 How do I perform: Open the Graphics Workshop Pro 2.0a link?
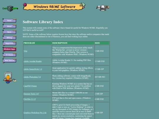(35, 113)
